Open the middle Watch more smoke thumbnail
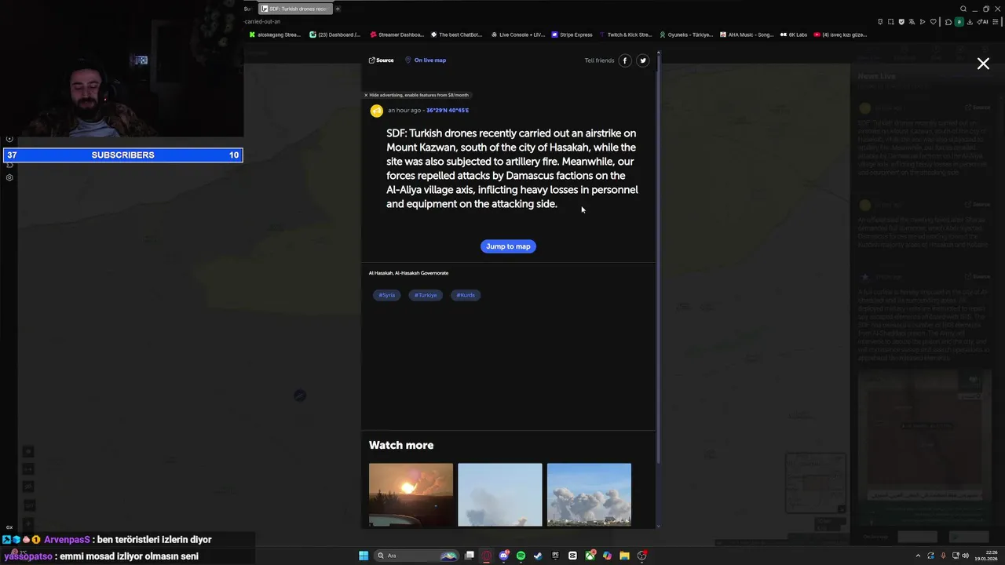 (x=500, y=494)
